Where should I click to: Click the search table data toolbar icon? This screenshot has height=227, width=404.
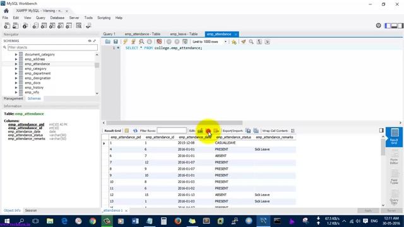click(x=78, y=25)
